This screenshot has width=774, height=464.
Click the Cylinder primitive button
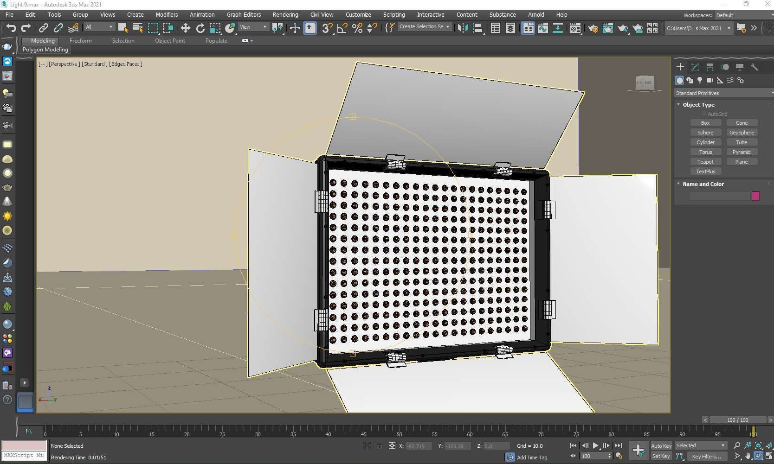(705, 142)
